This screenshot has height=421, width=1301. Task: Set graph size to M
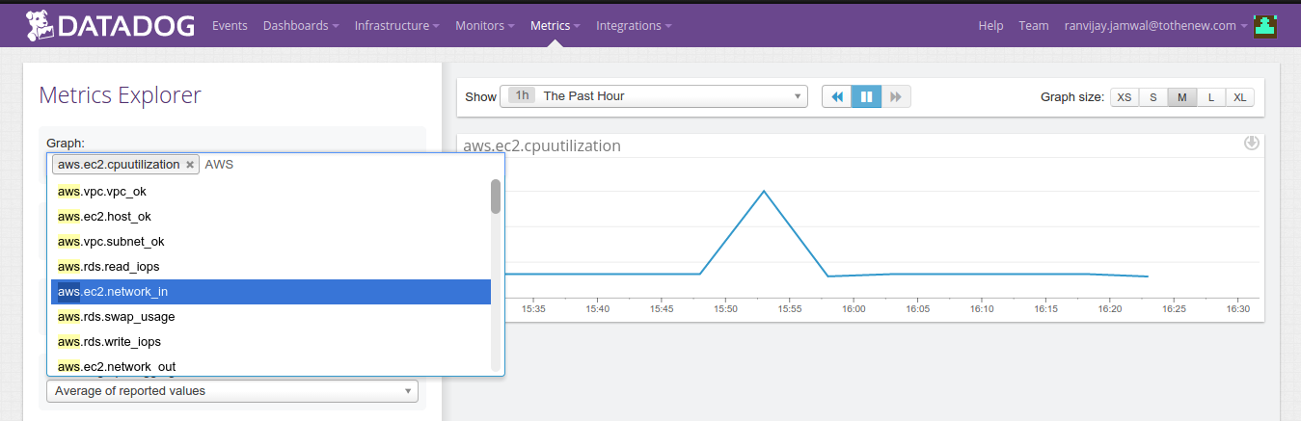[x=1182, y=97]
